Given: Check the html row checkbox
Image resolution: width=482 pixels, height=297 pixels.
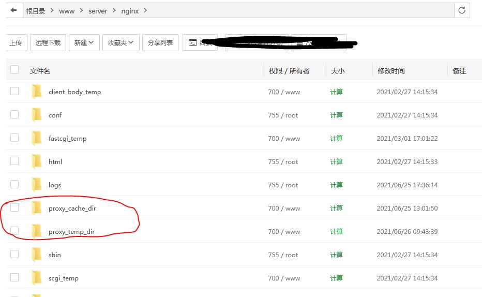Looking at the screenshot, I should 14,161.
